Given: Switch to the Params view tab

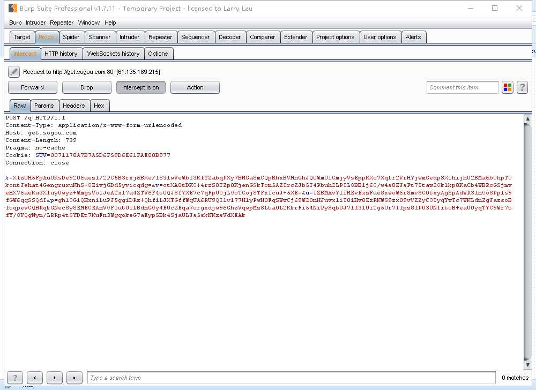Looking at the screenshot, I should point(44,106).
